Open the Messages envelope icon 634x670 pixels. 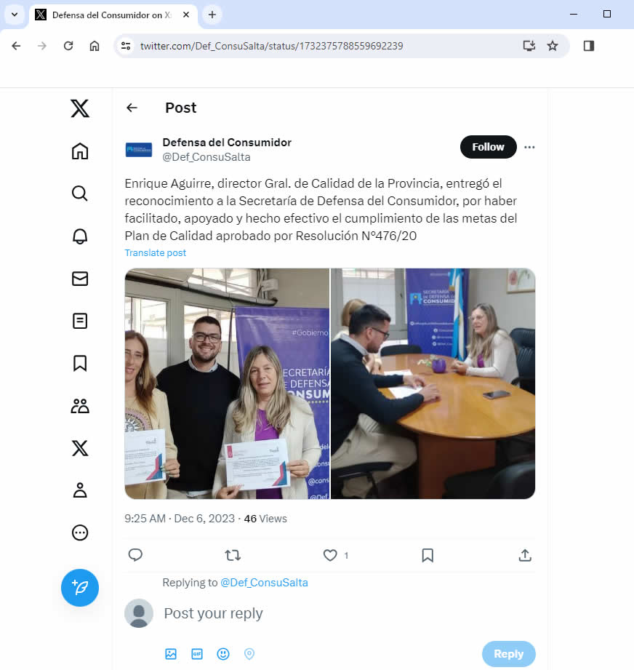[80, 279]
